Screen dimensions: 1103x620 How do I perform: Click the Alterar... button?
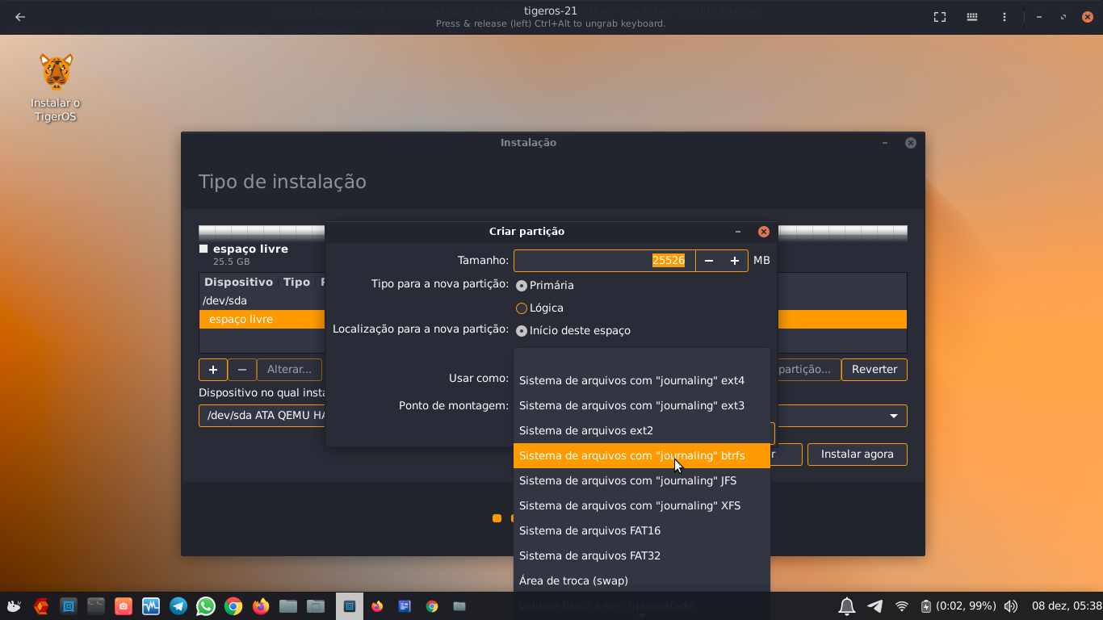point(289,370)
